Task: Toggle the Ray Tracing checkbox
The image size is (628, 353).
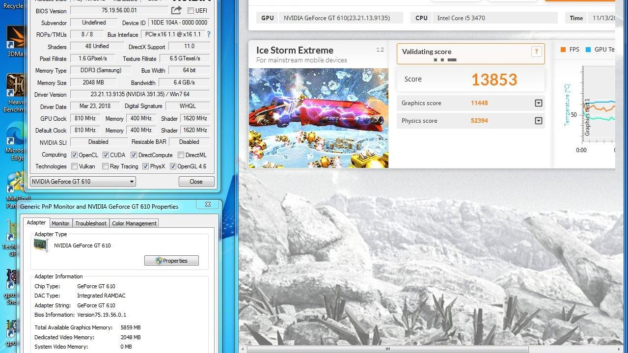Action: 105,166
